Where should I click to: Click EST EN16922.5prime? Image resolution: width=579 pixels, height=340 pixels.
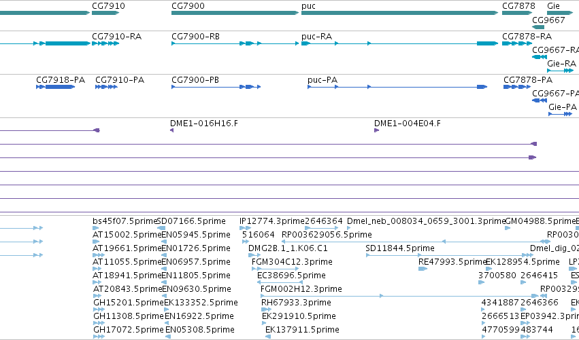pyautogui.click(x=199, y=316)
